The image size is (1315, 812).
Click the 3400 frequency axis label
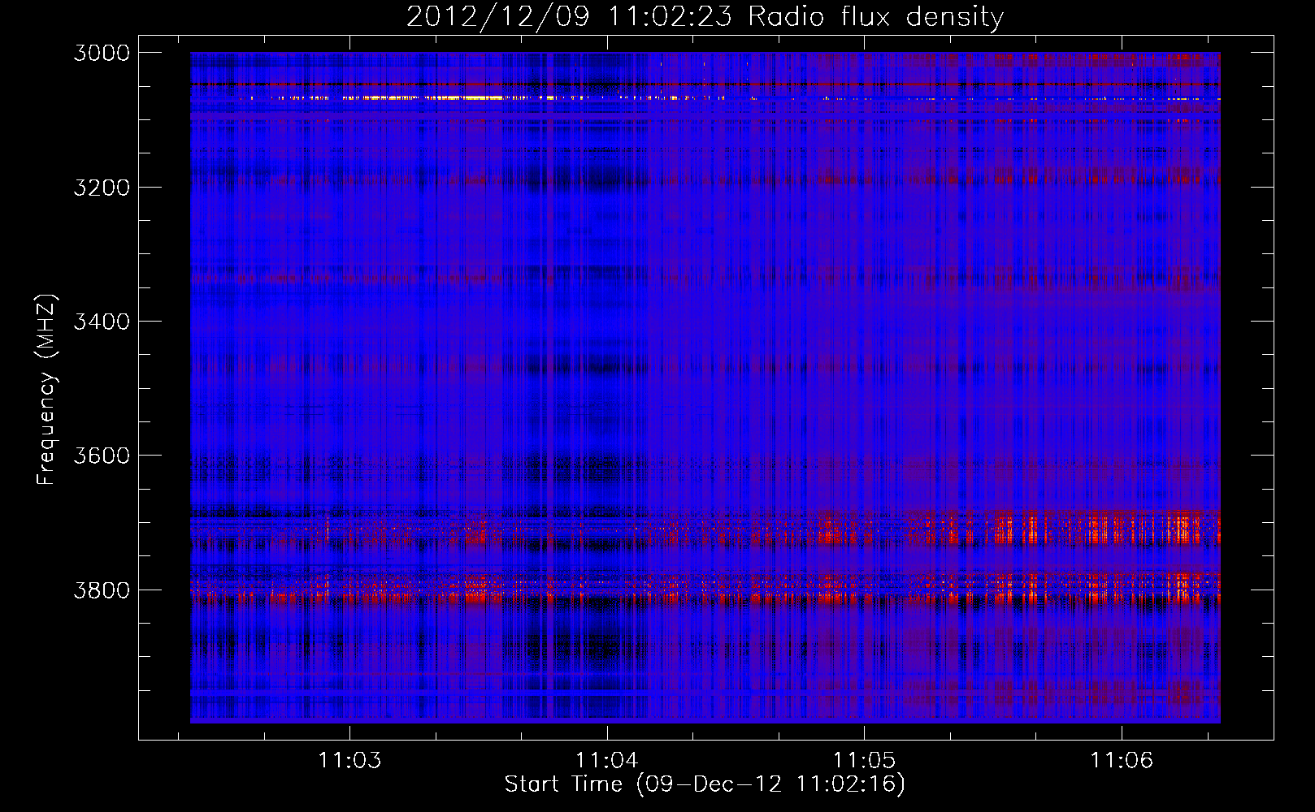coord(102,322)
